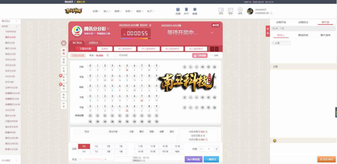The height and width of the screenshot is (164, 337).
Task: Switch to 热门玩法 tab
Action: (77, 43)
